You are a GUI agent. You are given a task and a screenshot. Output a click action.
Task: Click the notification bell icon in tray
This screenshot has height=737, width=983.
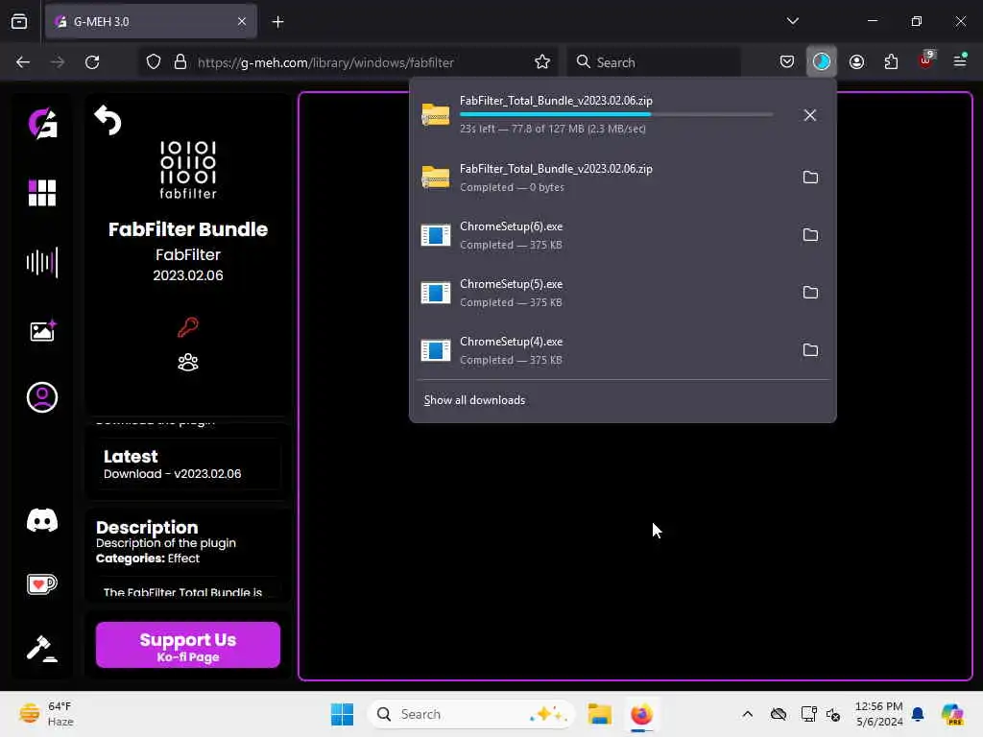pos(918,714)
